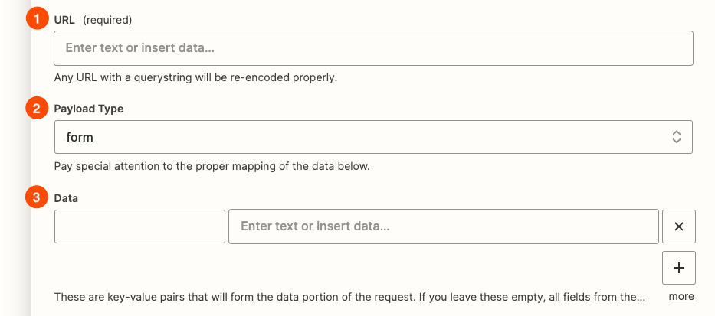
Task: Click the Data key input box
Action: pos(139,226)
